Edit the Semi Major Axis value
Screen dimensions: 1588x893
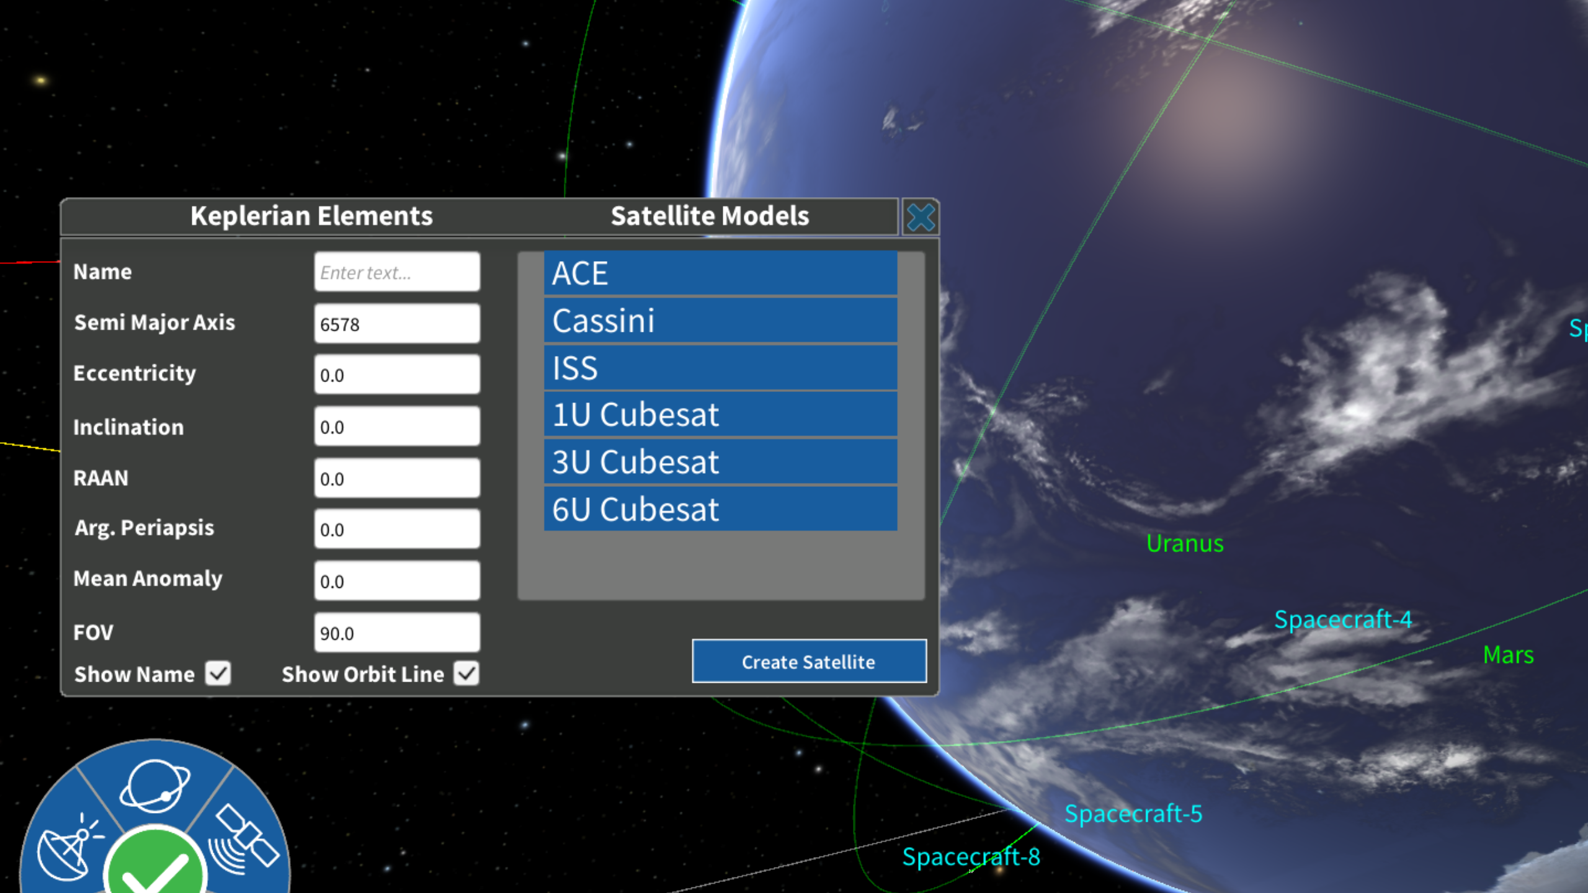click(x=397, y=323)
